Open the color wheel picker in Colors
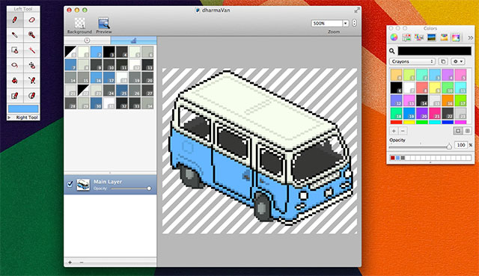The width and height of the screenshot is (479, 276). click(x=394, y=37)
